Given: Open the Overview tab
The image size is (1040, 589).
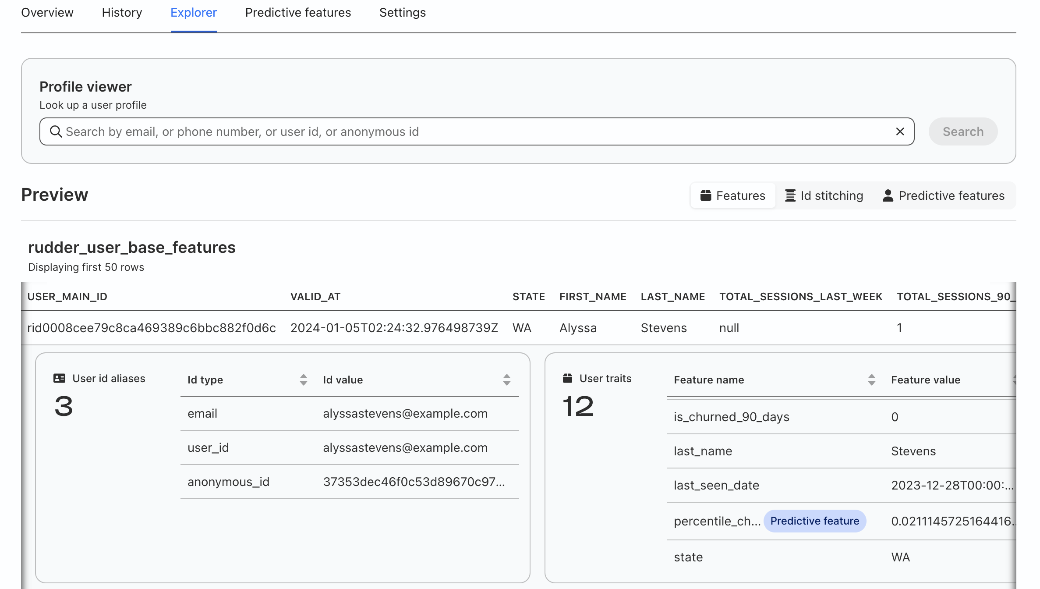Looking at the screenshot, I should point(47,13).
